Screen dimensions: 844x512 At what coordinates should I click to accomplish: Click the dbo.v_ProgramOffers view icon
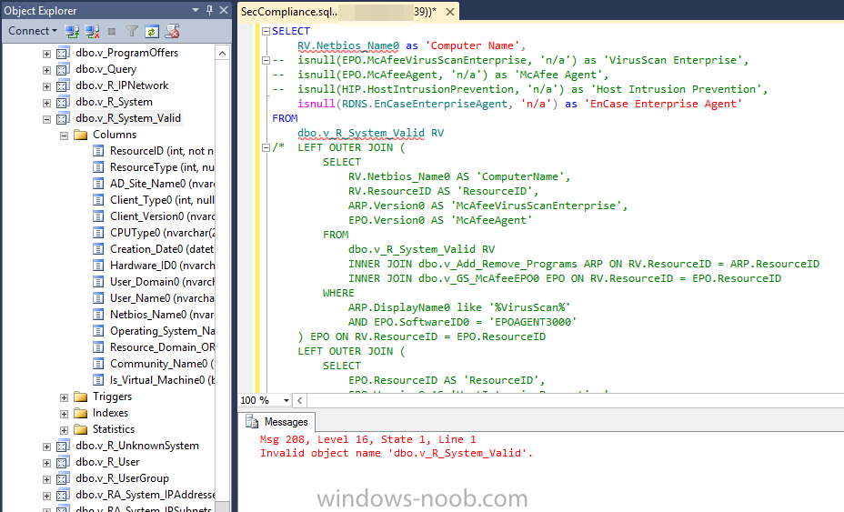click(63, 54)
